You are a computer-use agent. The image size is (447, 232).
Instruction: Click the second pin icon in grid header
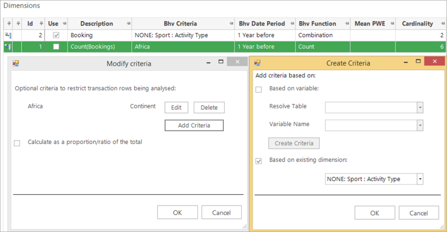pos(18,23)
